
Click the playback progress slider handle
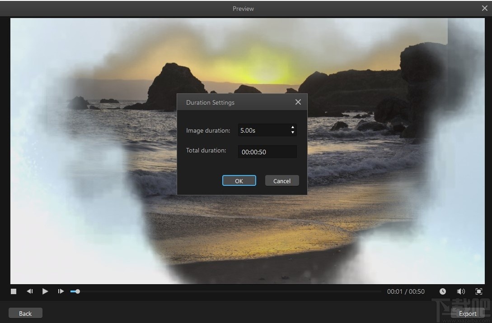click(x=78, y=291)
